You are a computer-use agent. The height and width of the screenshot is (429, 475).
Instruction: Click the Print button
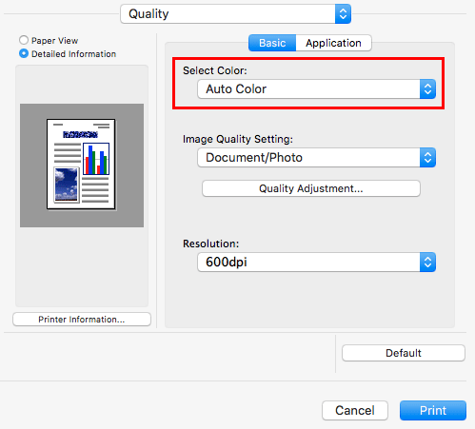(x=433, y=411)
